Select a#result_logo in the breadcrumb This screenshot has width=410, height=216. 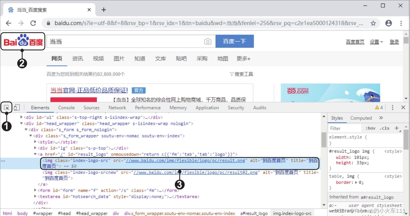pyautogui.click(x=254, y=213)
